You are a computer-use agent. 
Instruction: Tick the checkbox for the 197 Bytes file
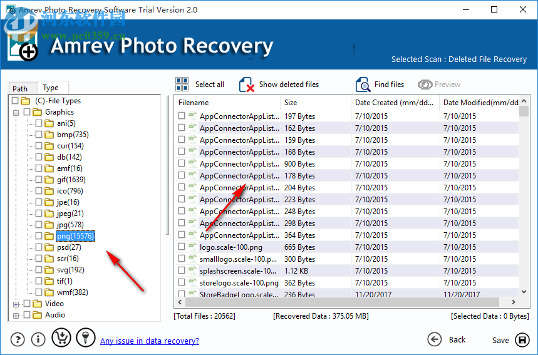coord(182,116)
